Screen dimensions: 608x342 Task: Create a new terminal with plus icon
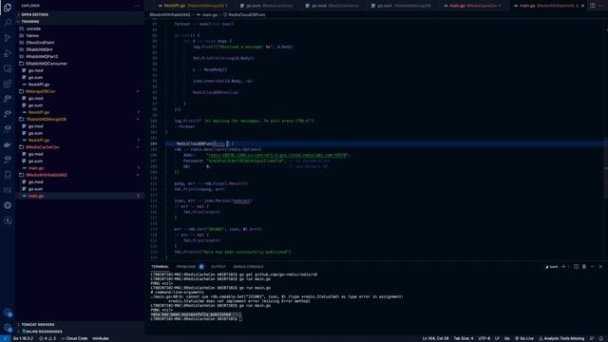(x=563, y=267)
